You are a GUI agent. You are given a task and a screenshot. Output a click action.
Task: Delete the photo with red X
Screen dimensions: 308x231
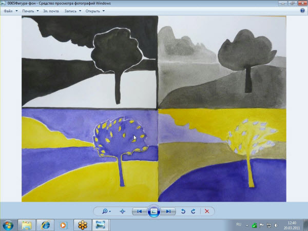(207, 211)
